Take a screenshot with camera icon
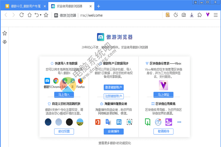221x147 pixels. (184, 15)
